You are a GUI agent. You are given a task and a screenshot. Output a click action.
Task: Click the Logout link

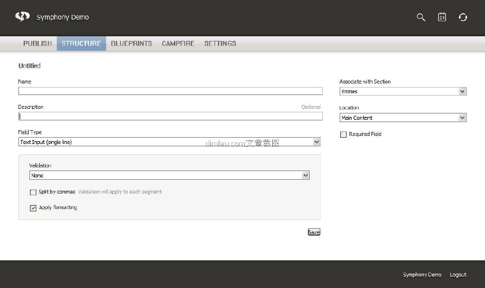(x=458, y=275)
